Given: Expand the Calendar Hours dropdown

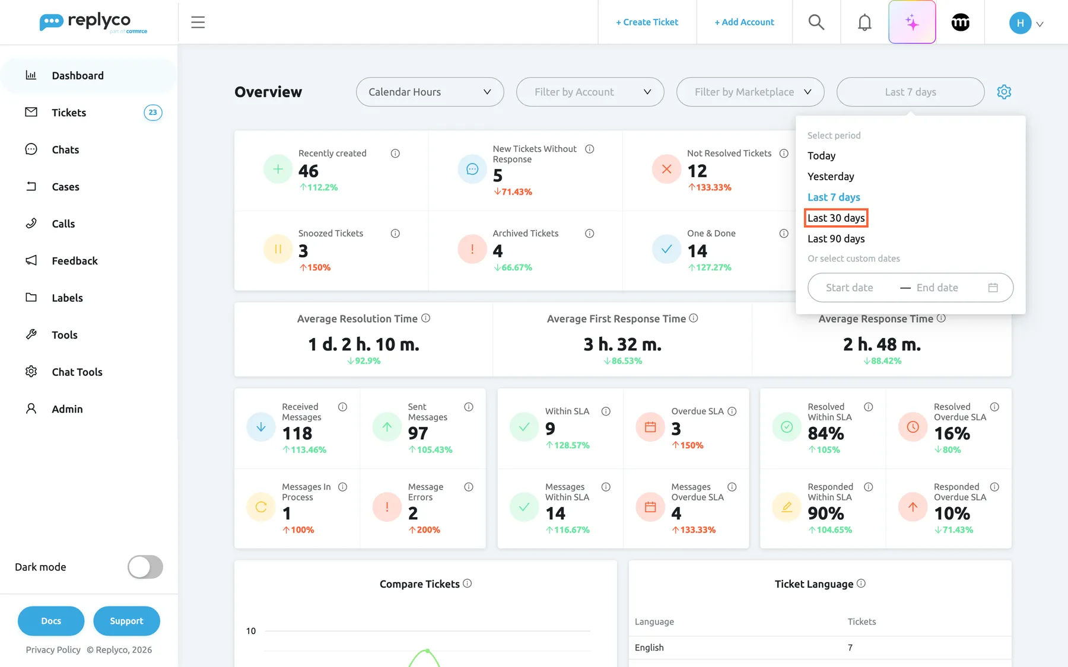Looking at the screenshot, I should point(430,92).
